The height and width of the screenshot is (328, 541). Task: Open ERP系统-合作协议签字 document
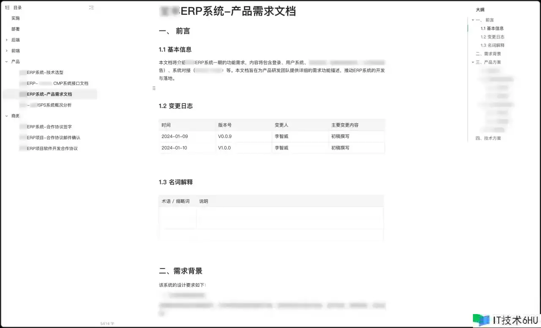pyautogui.click(x=49, y=127)
